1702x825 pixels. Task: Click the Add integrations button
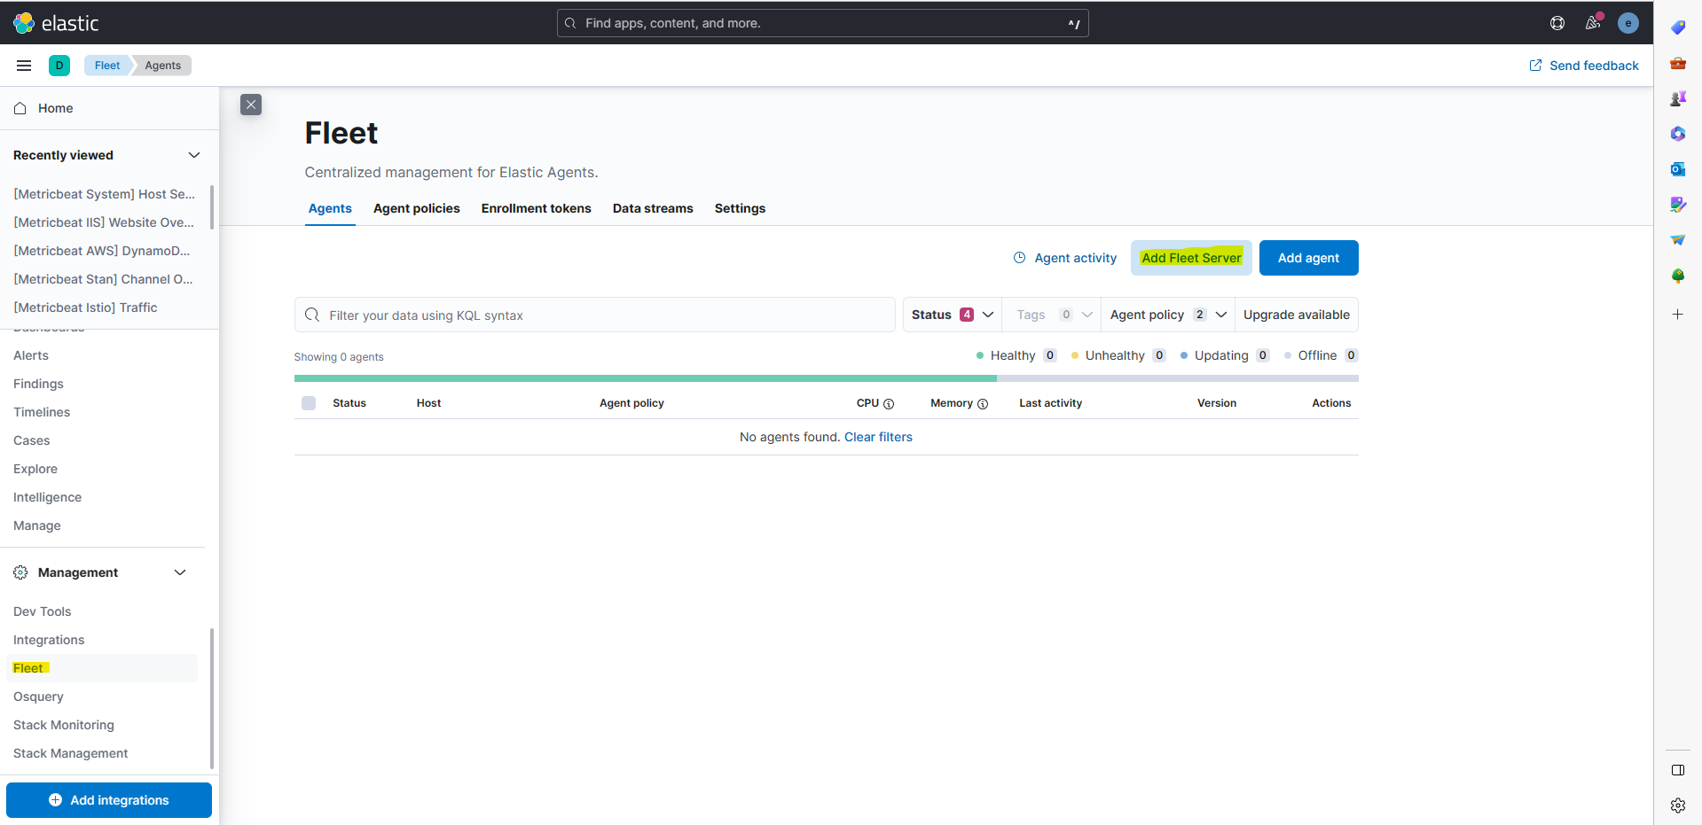click(109, 800)
